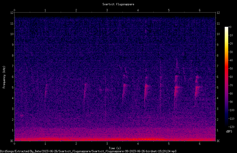This screenshot has width=237, height=153.
Task: Select the '-70' colorbar tick label
Action: [230, 85]
